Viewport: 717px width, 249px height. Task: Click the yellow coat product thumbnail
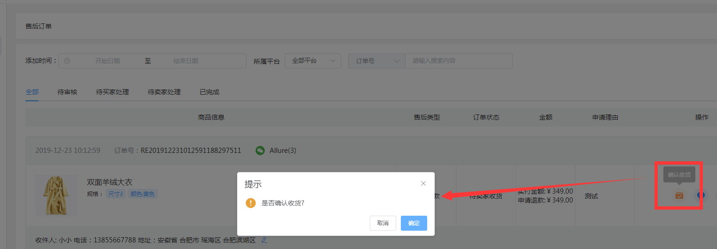click(x=56, y=196)
